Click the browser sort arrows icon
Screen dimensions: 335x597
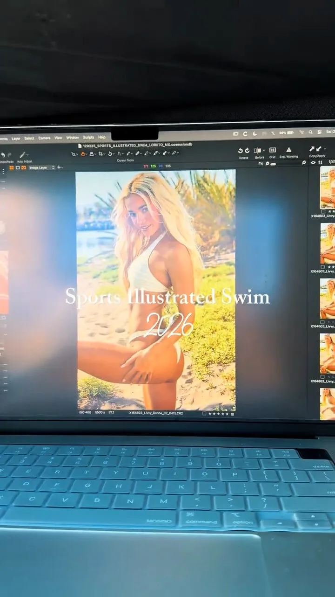pyautogui.click(x=320, y=163)
